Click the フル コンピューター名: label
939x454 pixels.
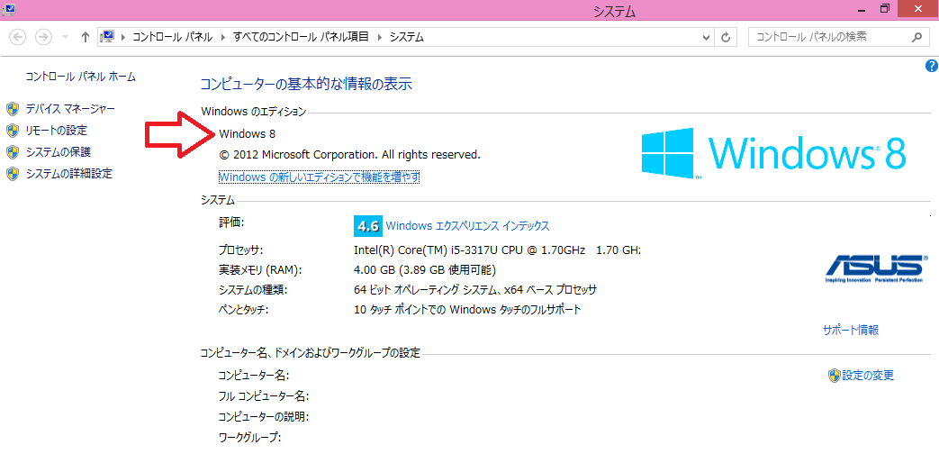pos(264,396)
